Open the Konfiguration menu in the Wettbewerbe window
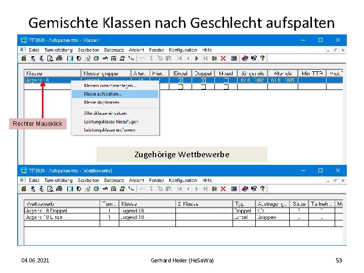This screenshot has width=364, height=273. tap(183, 180)
